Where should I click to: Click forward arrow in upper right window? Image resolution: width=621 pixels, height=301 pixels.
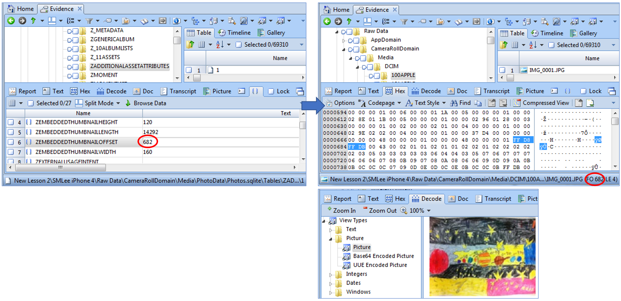click(338, 22)
